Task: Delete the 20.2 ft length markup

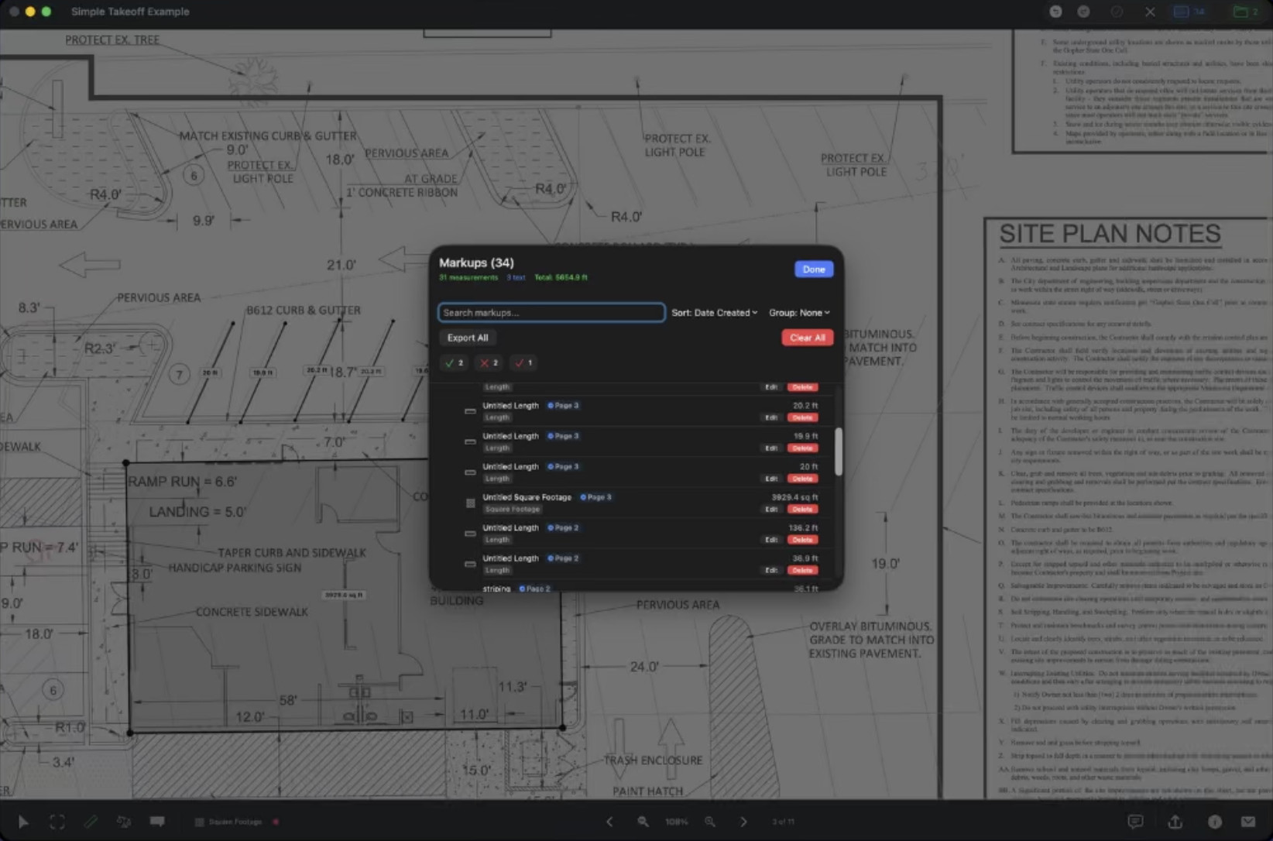Action: coord(802,417)
